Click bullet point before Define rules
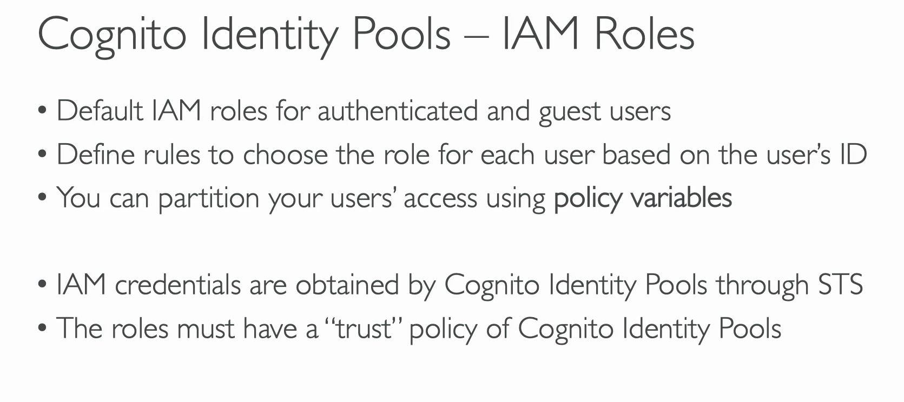This screenshot has width=904, height=402. [x=43, y=156]
